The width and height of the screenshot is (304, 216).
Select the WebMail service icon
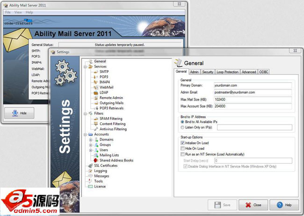coord(96,88)
